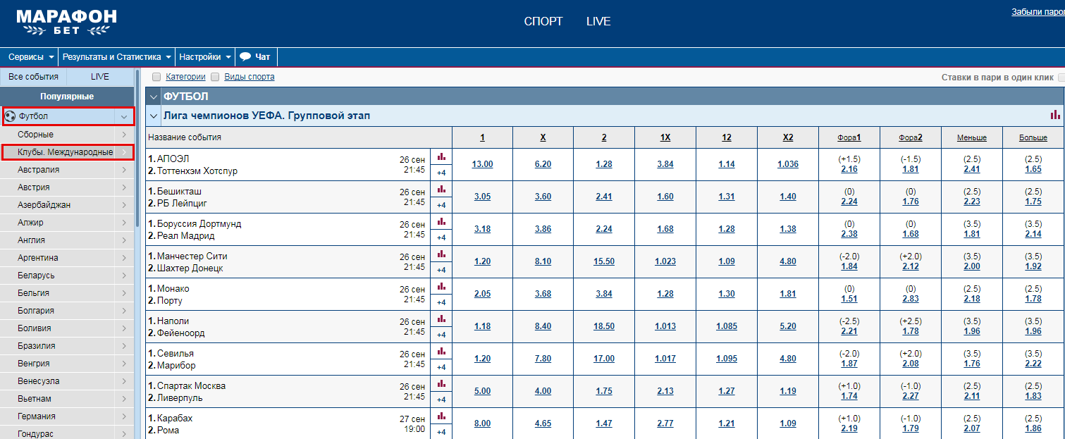Open stats icon for Монако vs Порту
Image resolution: width=1065 pixels, height=439 pixels.
(441, 286)
